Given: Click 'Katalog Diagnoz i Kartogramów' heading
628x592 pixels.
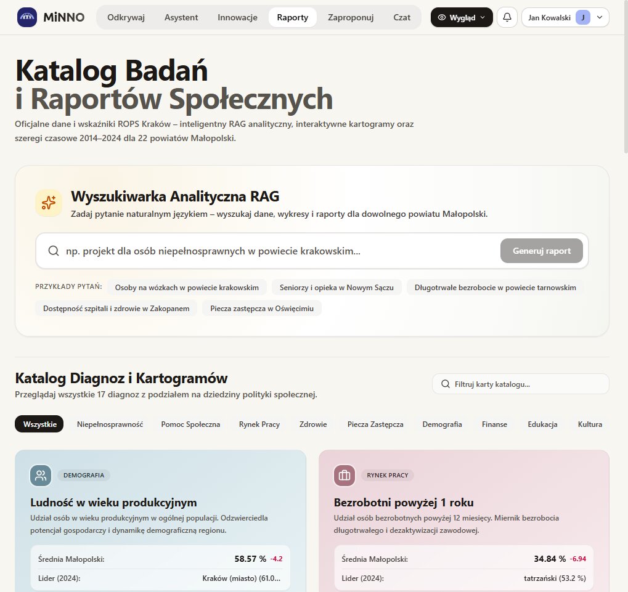Looking at the screenshot, I should 121,378.
